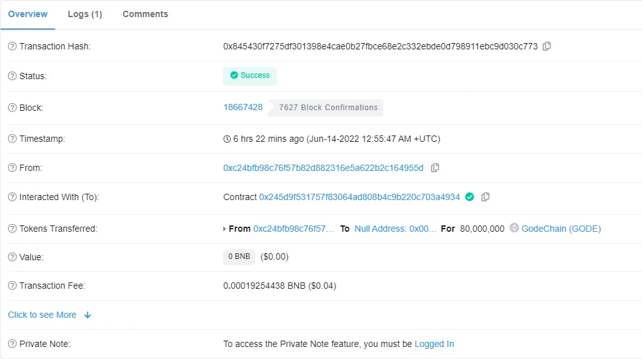Click the clock icon beside the timestamp

pos(227,139)
